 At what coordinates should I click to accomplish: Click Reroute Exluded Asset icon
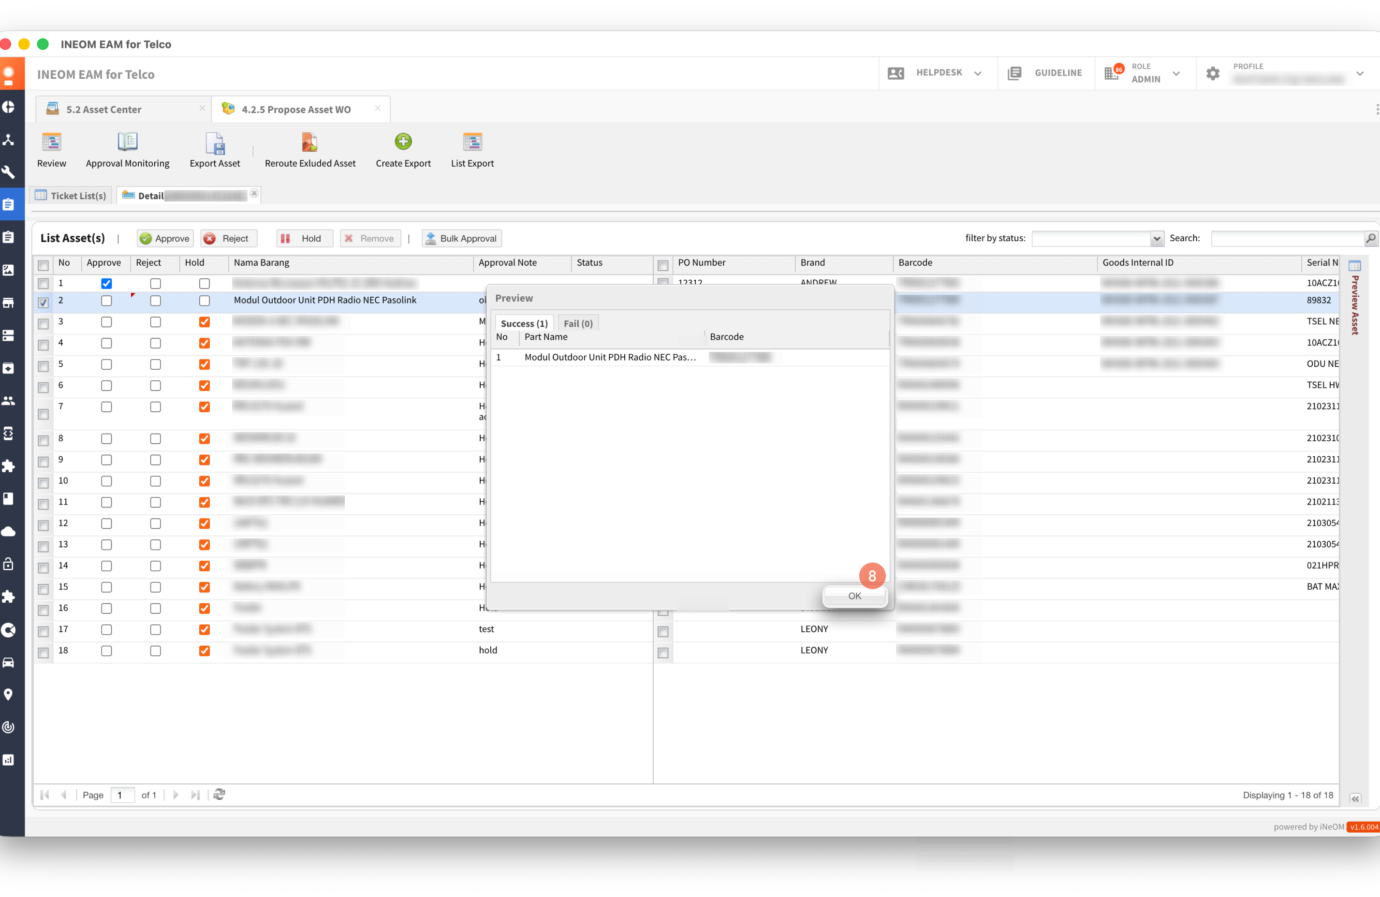309,143
